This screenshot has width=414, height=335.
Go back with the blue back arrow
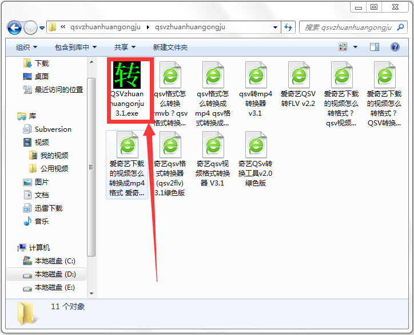(x=14, y=27)
